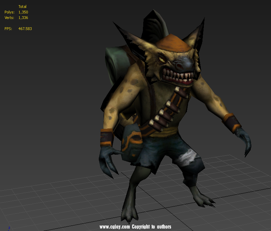Click the Z axis gizmo label
271x231 pixels.
pyautogui.click(x=9, y=228)
